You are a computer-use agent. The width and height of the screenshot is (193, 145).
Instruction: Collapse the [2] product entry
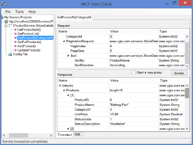[68, 129]
